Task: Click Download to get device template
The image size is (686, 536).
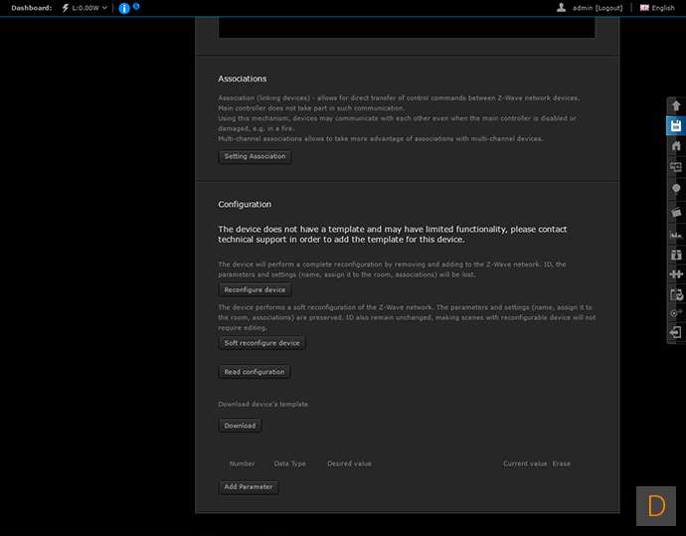Action: coord(240,426)
